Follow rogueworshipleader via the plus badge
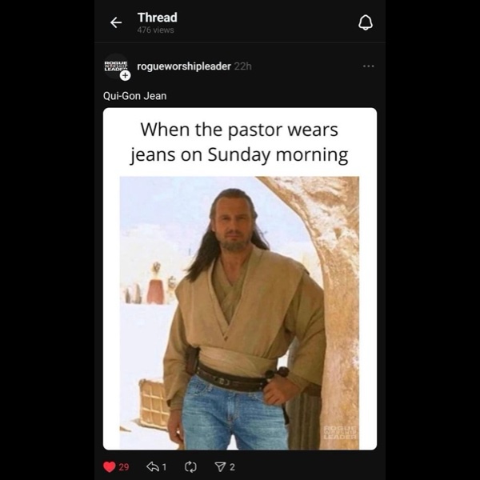The height and width of the screenshot is (480, 480). [x=125, y=76]
